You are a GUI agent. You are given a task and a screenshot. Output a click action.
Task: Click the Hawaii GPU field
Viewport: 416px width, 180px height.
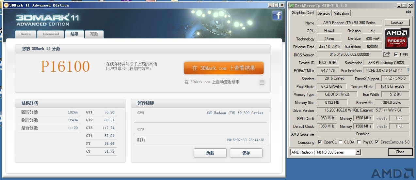pos(329,31)
